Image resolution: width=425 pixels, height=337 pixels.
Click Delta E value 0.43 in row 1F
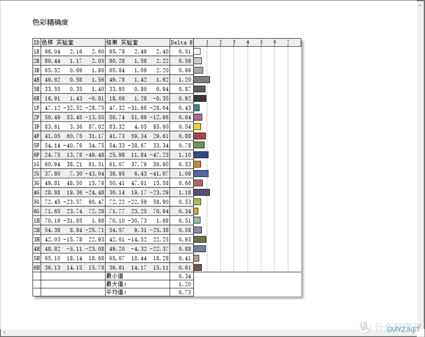(x=185, y=108)
